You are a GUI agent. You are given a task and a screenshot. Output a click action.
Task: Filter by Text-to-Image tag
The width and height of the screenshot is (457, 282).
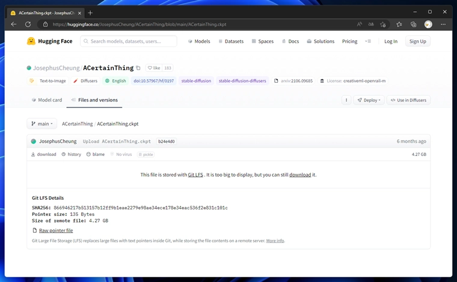point(48,81)
